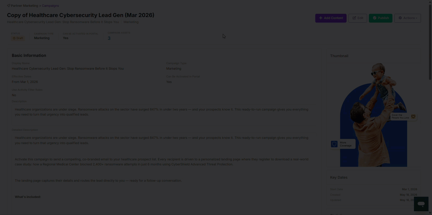Image resolution: width=432 pixels, height=215 pixels.
Task: Click the plus icon in Add Content
Action: tap(321, 18)
